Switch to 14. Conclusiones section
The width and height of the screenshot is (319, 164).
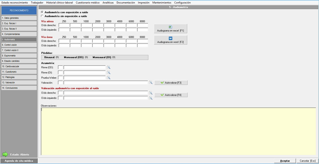click(x=19, y=88)
